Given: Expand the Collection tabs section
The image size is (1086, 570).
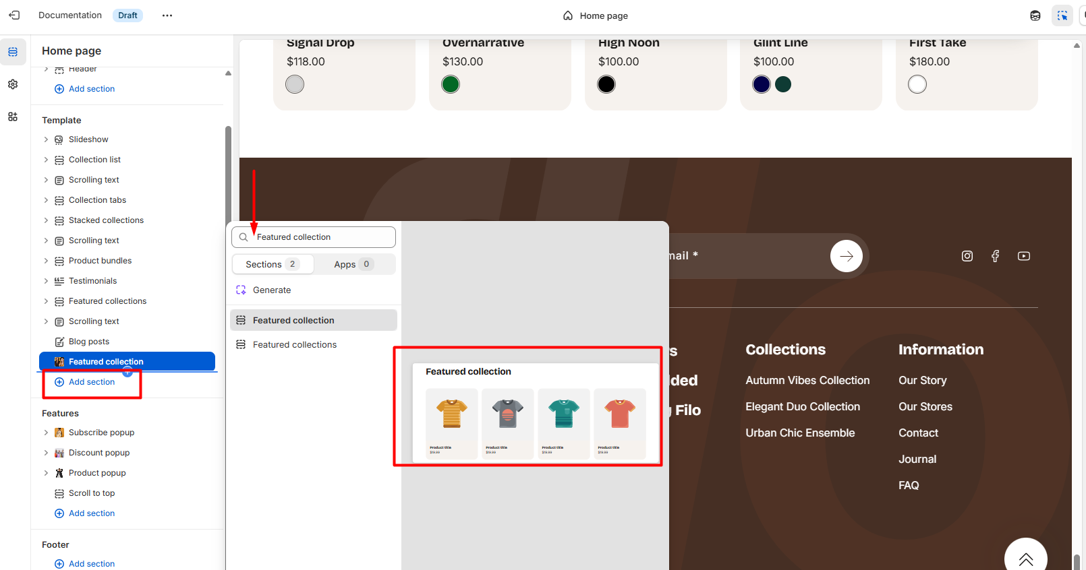Looking at the screenshot, I should click(46, 200).
